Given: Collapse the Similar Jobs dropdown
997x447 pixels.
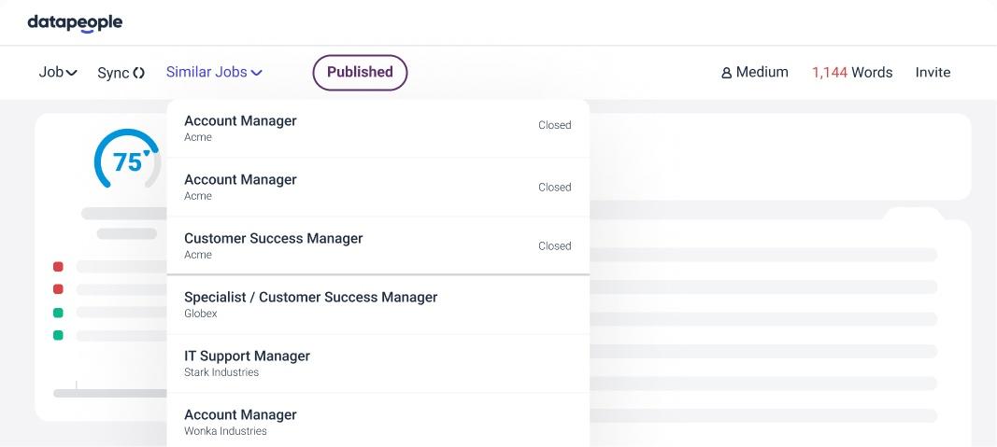Looking at the screenshot, I should coord(214,73).
